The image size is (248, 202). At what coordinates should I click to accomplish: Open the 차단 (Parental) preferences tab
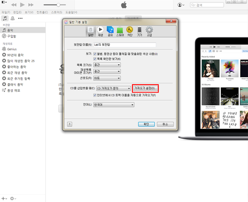click(130, 31)
